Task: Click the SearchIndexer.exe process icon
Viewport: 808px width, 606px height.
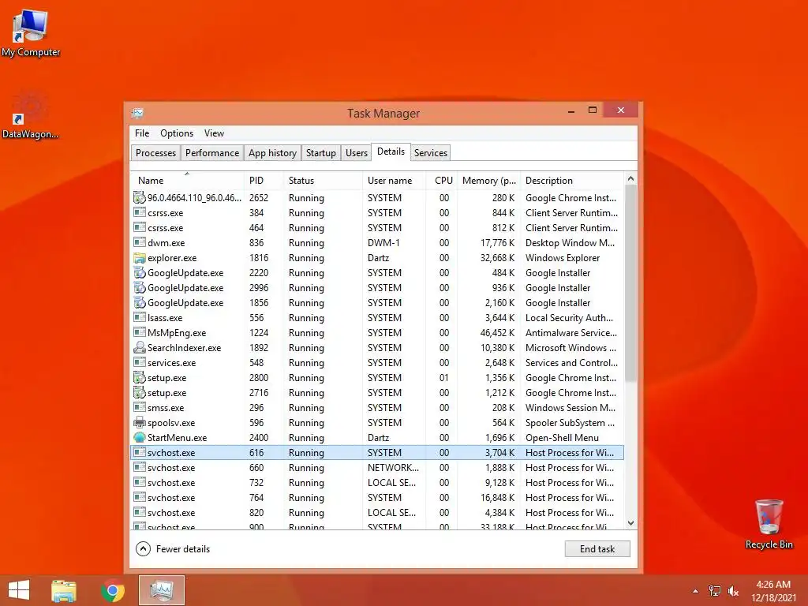Action: pos(139,347)
